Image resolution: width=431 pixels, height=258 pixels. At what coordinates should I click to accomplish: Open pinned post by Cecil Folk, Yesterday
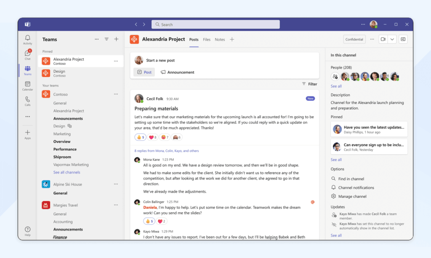click(369, 147)
